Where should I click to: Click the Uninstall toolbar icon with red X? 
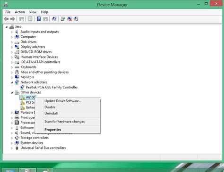69,19
